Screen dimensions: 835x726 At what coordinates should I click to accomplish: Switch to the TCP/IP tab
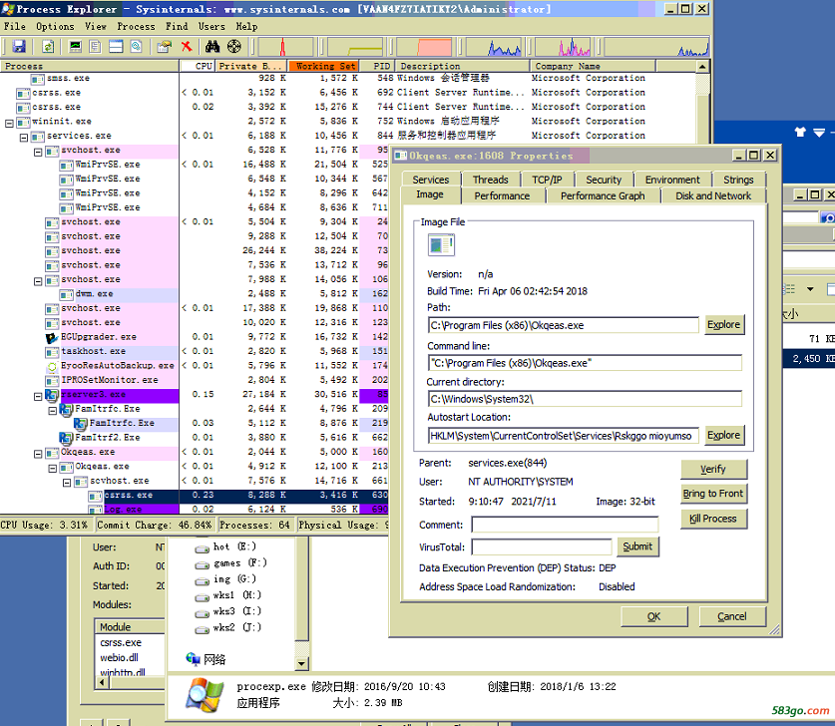coord(547,180)
